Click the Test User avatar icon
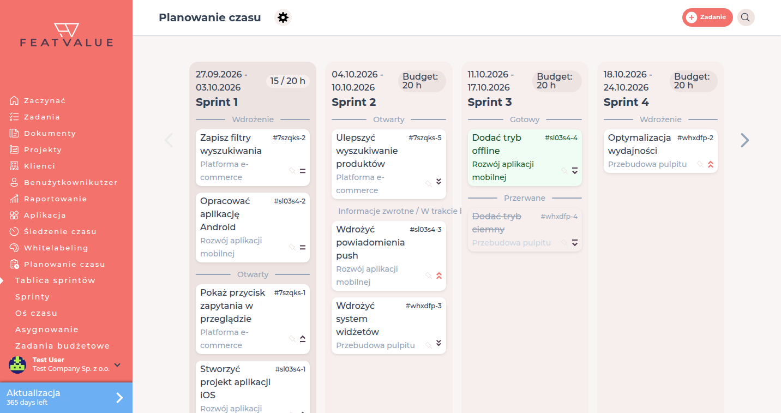The width and height of the screenshot is (781, 413). tap(17, 364)
